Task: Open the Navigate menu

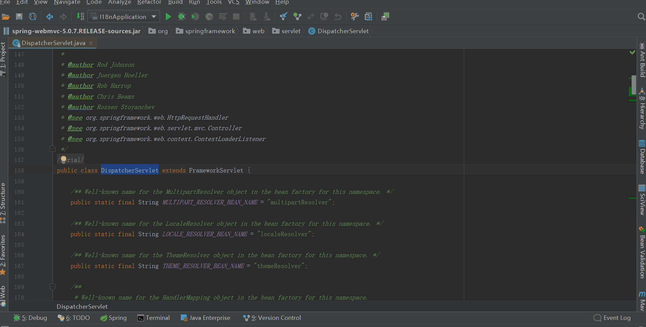Action: pos(67,2)
